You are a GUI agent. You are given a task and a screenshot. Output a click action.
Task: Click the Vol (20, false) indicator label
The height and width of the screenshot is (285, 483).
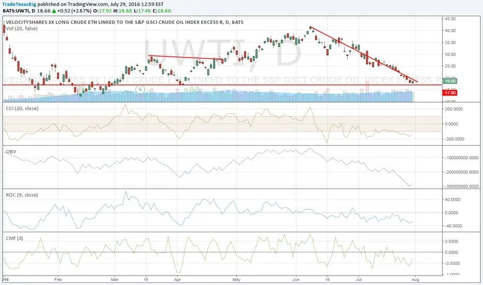click(22, 28)
